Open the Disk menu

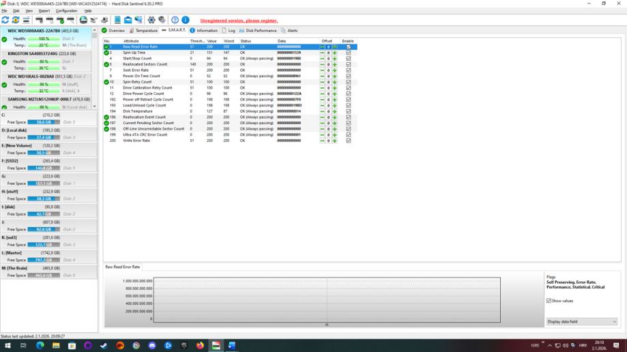coord(16,11)
